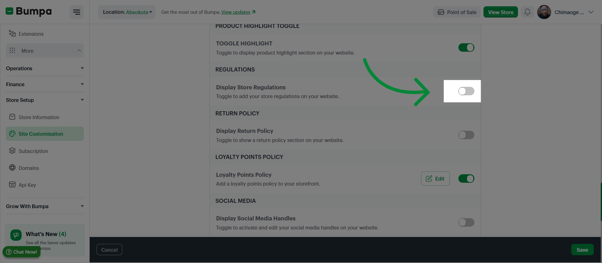Open the Extensions sidebar item
The width and height of the screenshot is (602, 263).
45,34
